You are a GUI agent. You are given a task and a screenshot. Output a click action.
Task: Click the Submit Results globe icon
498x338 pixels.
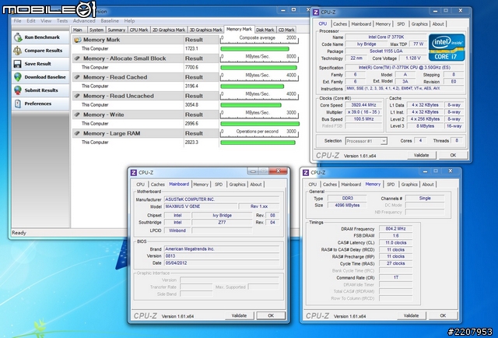point(18,90)
